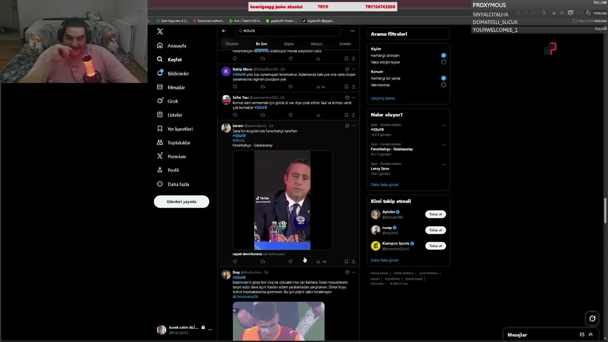Open Listeler in the left sidebar
This screenshot has width=608, height=342.
coord(170,115)
